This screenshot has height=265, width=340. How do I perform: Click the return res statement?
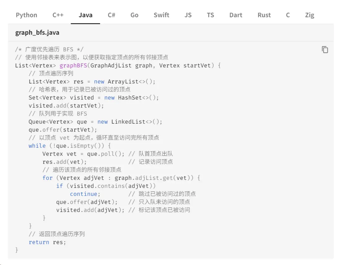pos(45,242)
